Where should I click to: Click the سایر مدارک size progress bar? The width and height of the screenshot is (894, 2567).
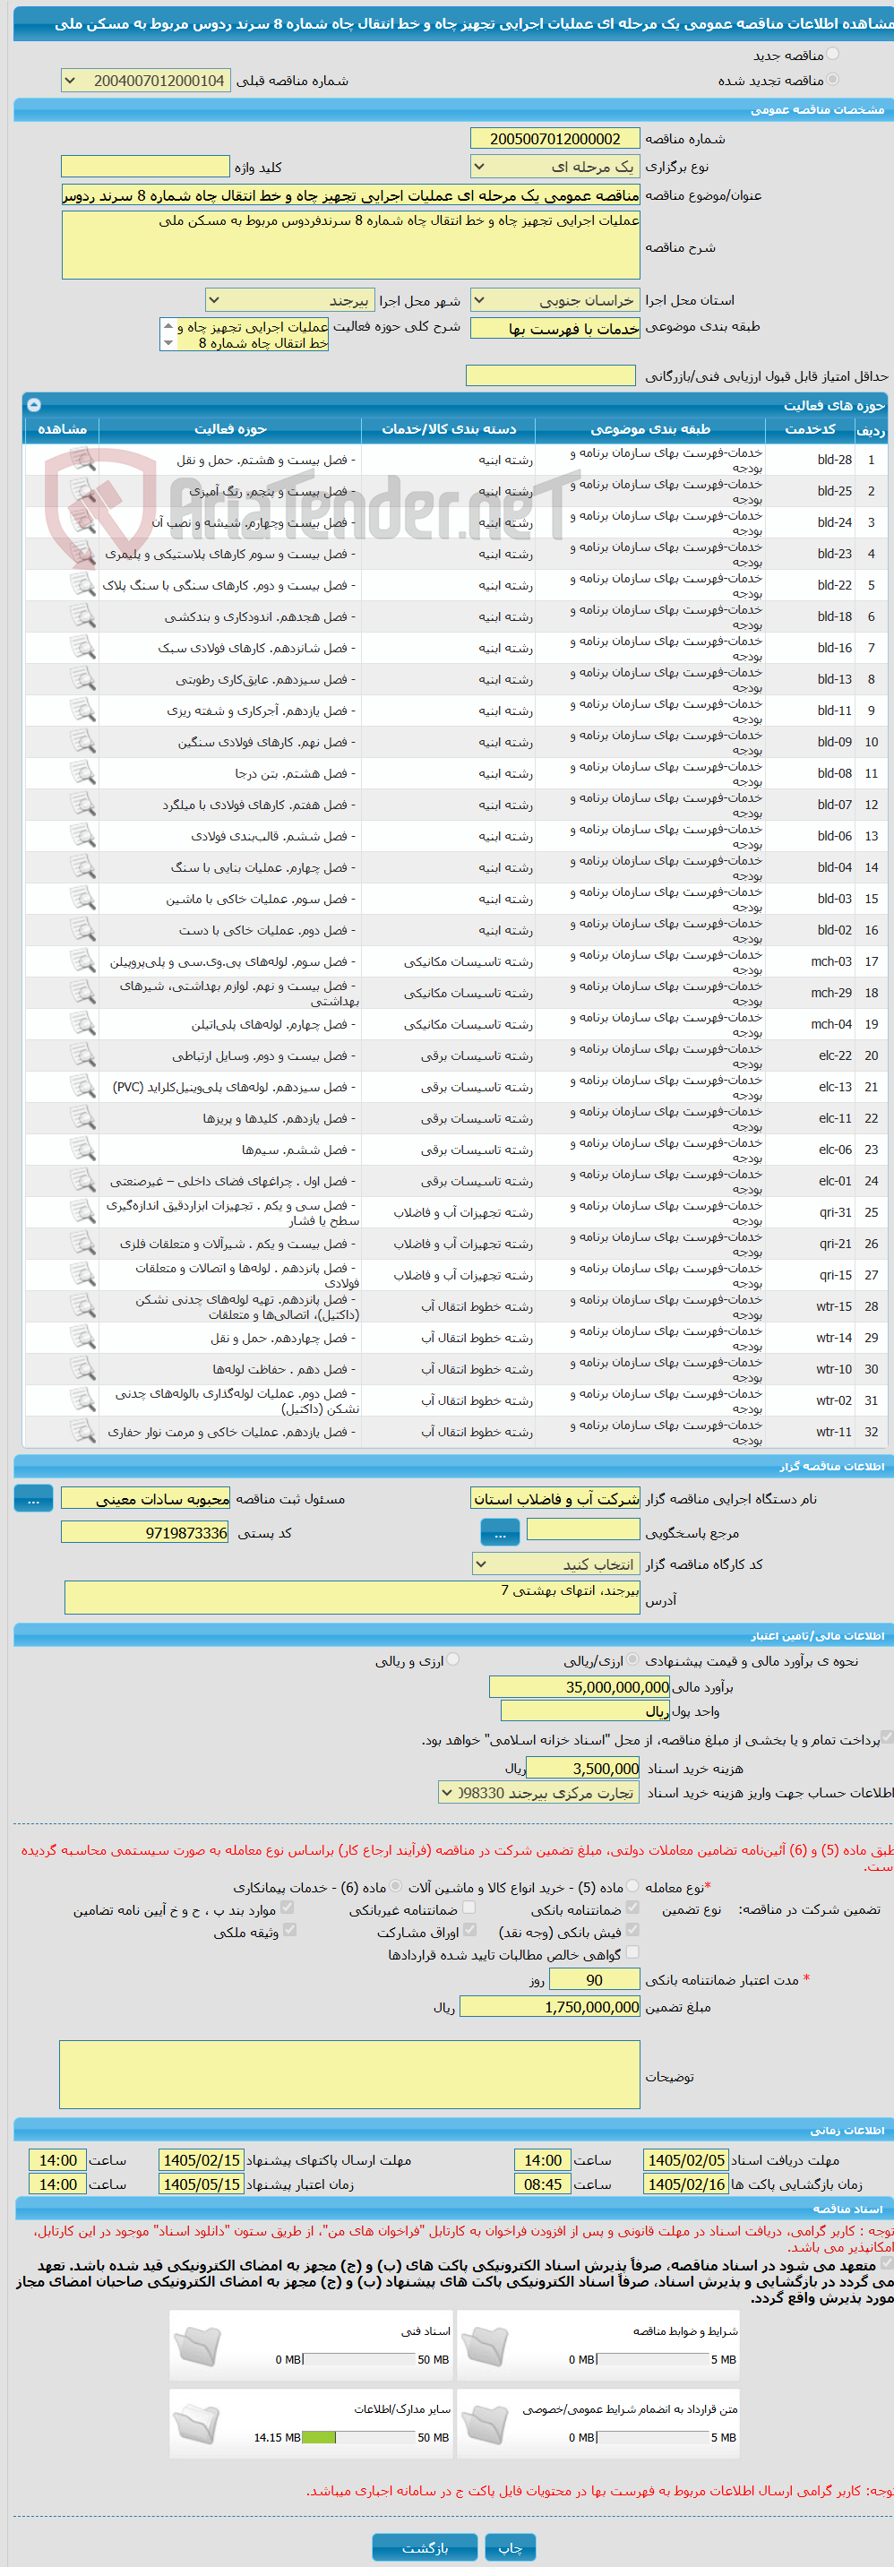coord(359,2437)
